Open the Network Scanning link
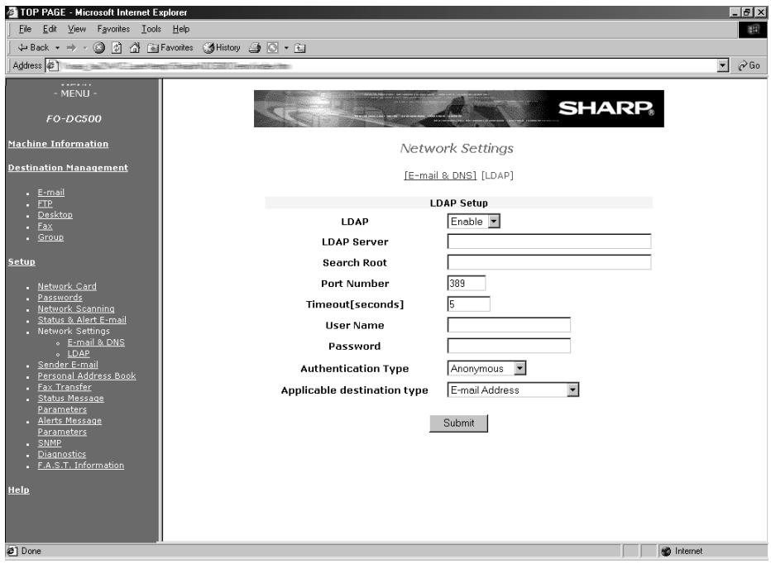This screenshot has width=771, height=564. pyautogui.click(x=76, y=308)
